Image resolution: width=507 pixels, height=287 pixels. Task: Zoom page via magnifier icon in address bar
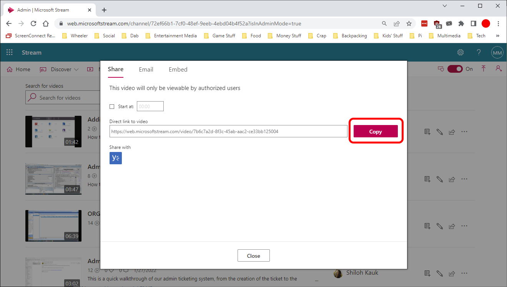pyautogui.click(x=384, y=23)
